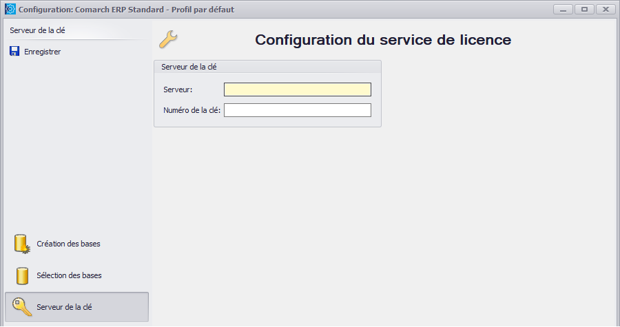Viewport: 620px width, 327px height.
Task: Click the Serveur de la clé sidebar header
Action: 38,30
